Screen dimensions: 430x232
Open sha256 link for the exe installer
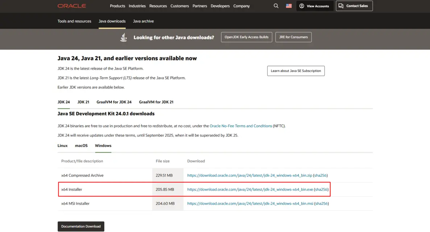pos(321,189)
